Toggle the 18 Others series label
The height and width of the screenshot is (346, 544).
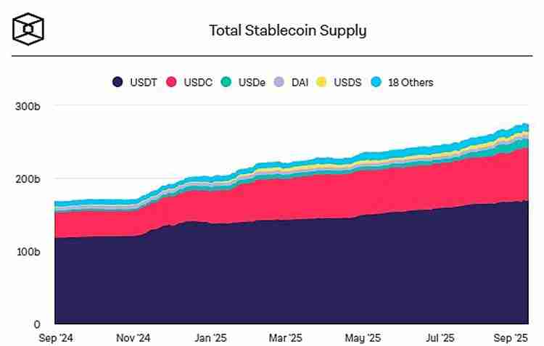[x=411, y=83]
